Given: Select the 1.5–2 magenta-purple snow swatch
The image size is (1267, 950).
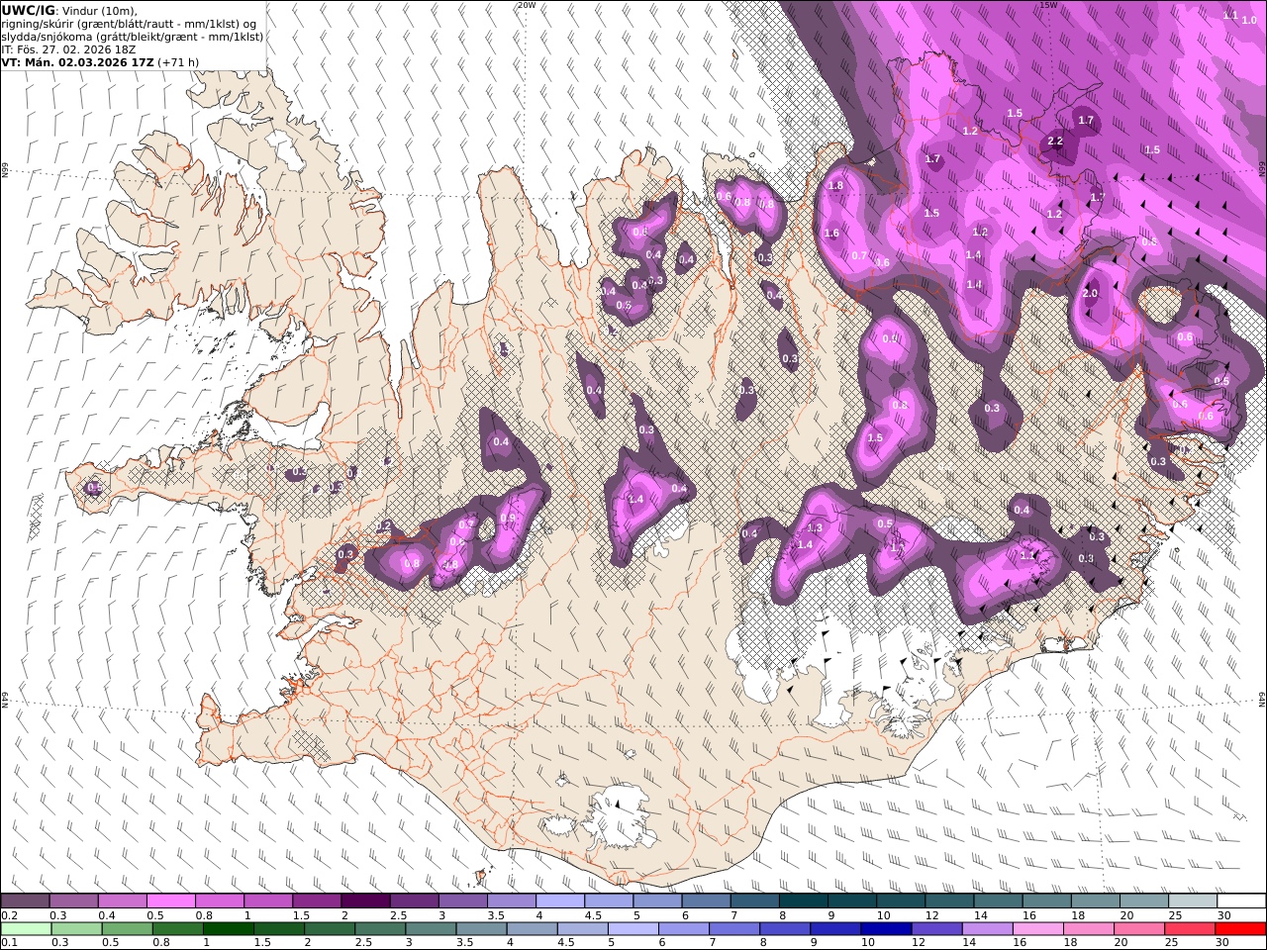Looking at the screenshot, I should pos(317,902).
